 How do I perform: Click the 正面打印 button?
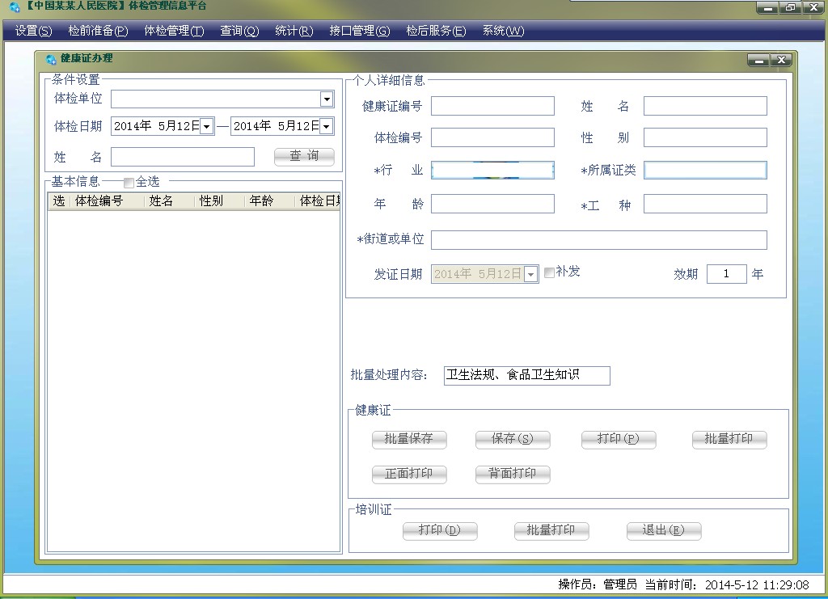[x=409, y=474]
